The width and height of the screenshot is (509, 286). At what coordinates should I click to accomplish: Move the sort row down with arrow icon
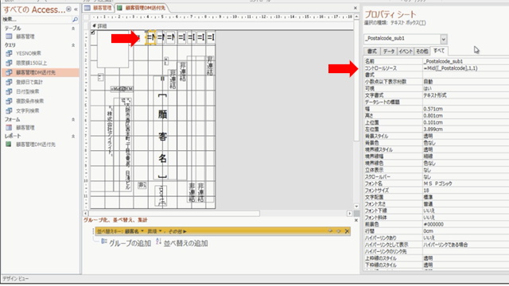coord(339,231)
